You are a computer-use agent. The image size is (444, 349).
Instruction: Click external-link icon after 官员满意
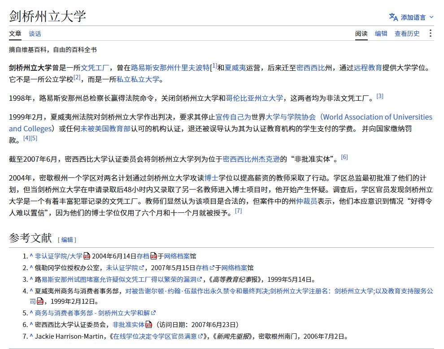point(200,336)
